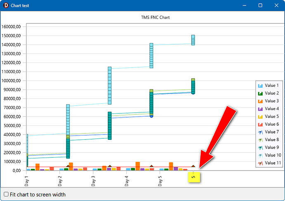Click the Day 5 axis label
Screen dimensions: 285x201
point(160,181)
